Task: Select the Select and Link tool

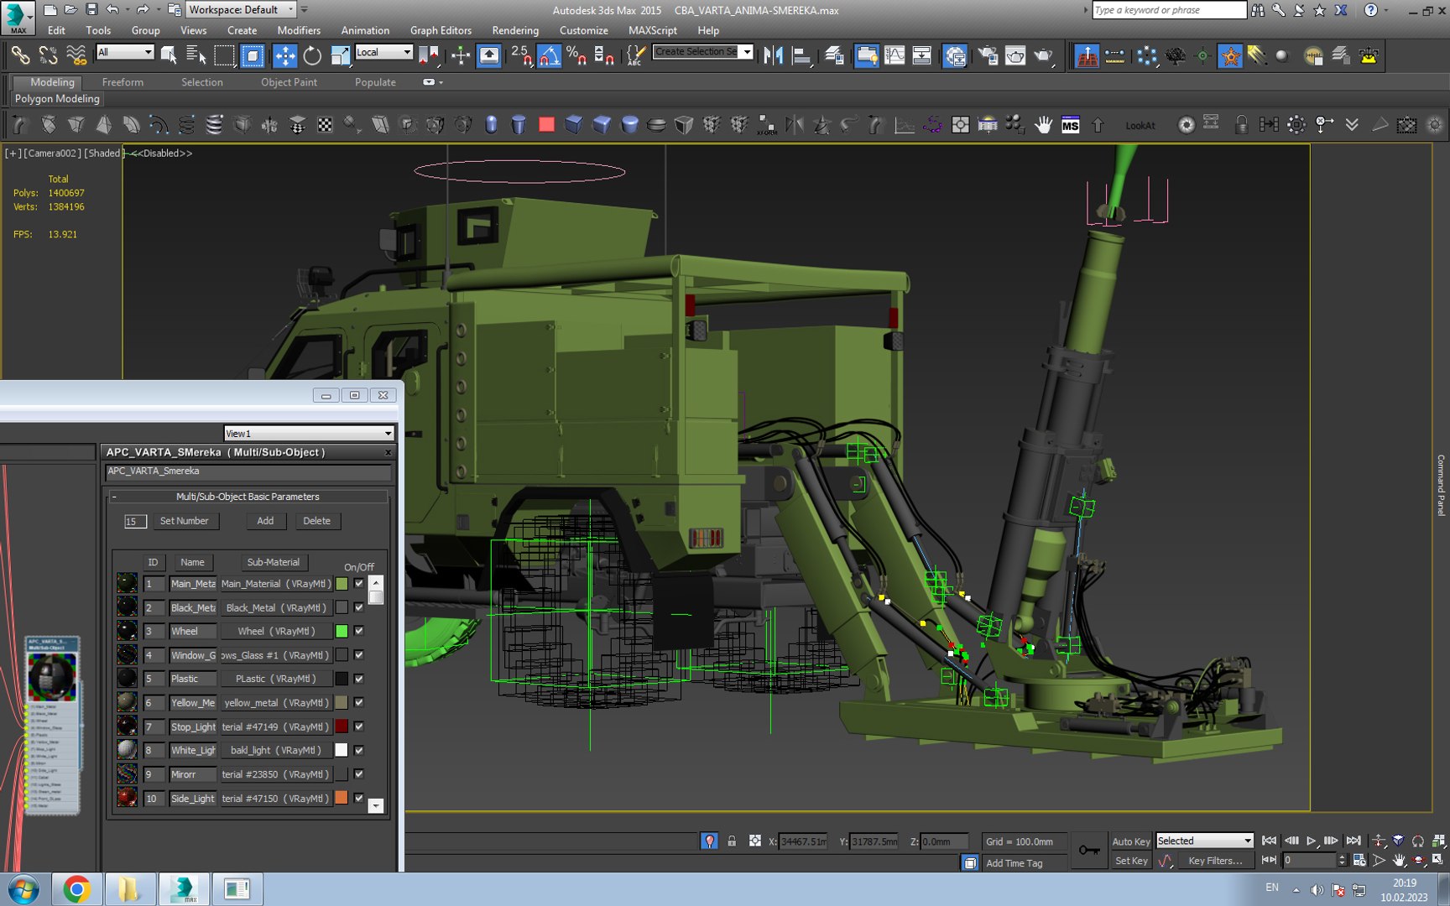Action: tap(20, 55)
